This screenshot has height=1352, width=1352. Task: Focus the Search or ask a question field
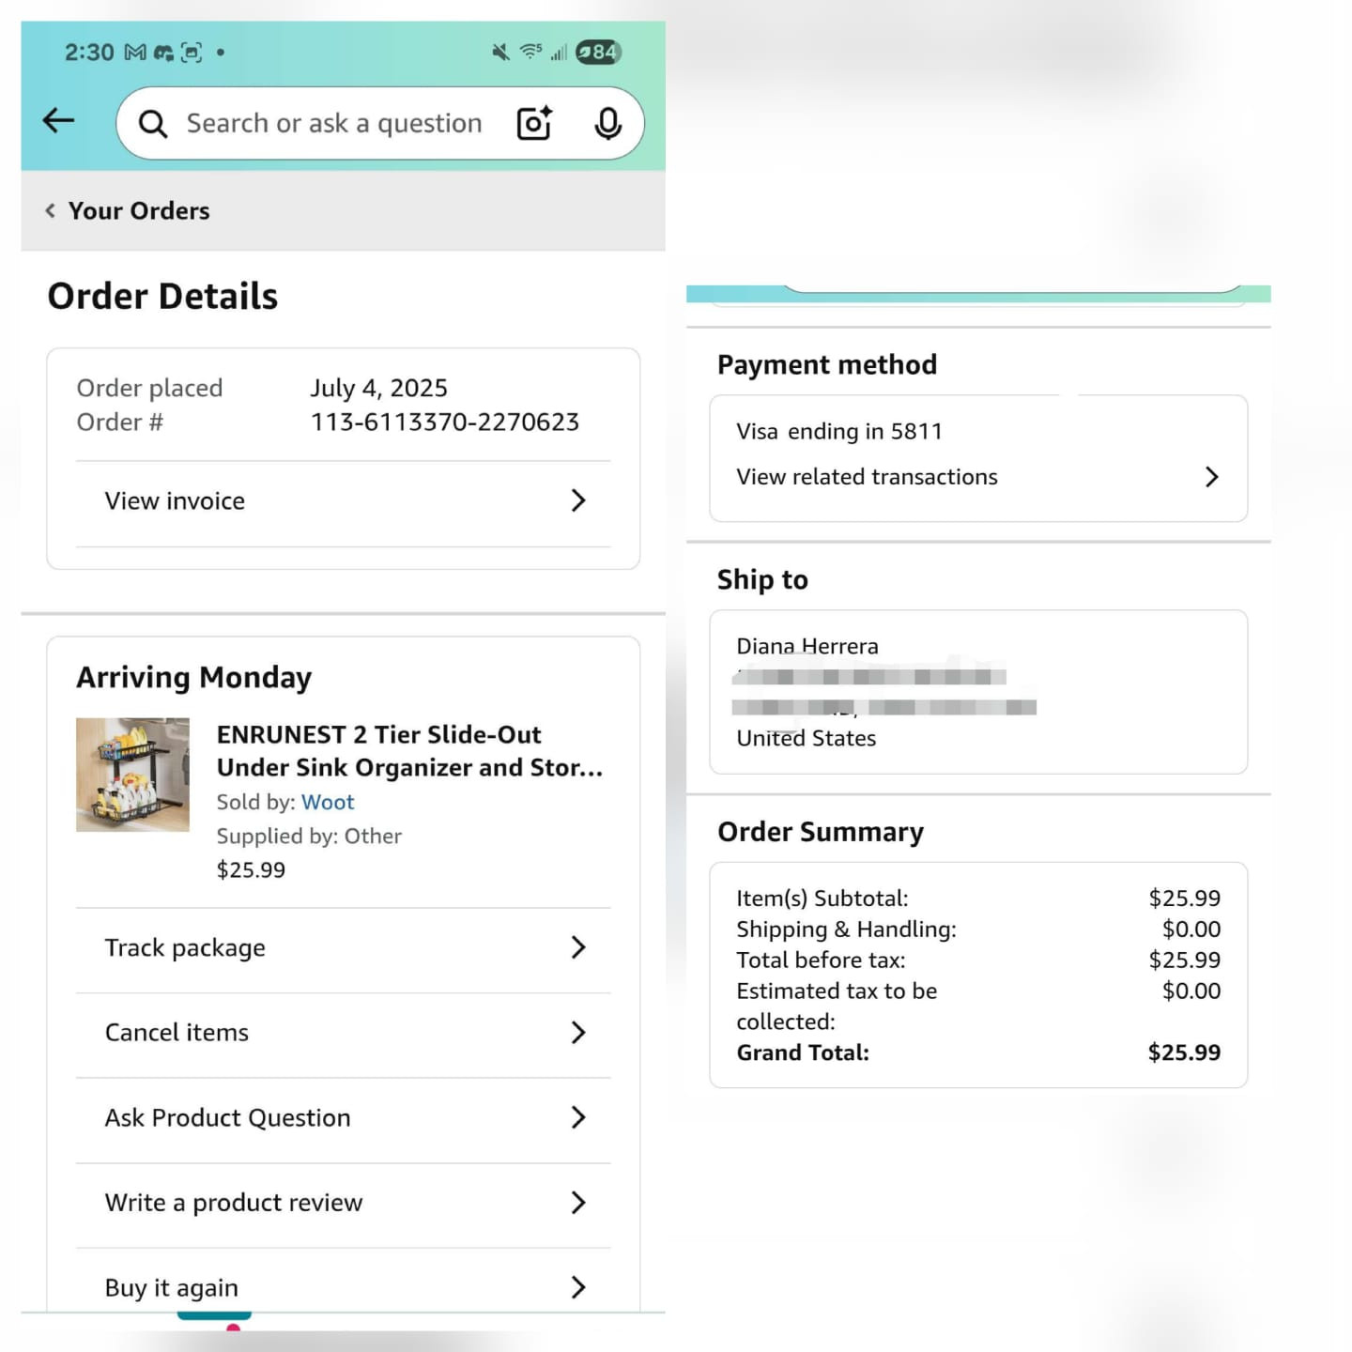334,123
